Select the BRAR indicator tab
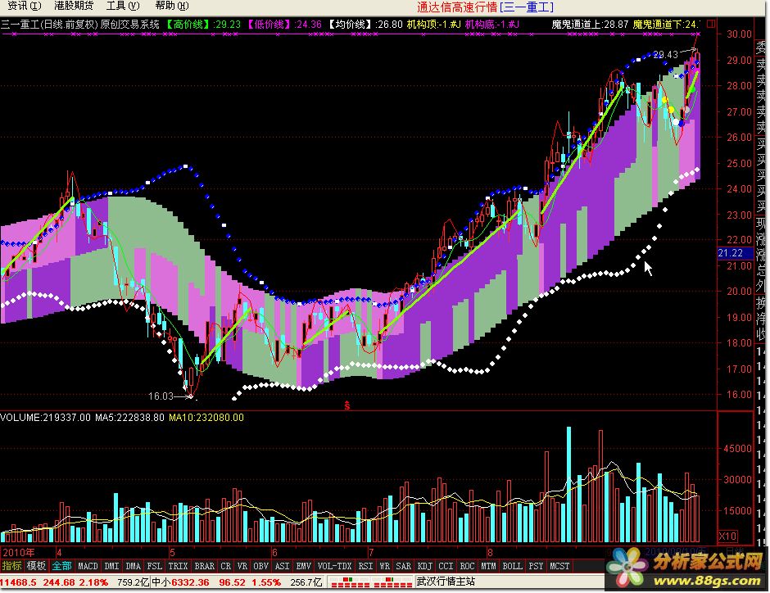770x593 pixels. click(204, 566)
